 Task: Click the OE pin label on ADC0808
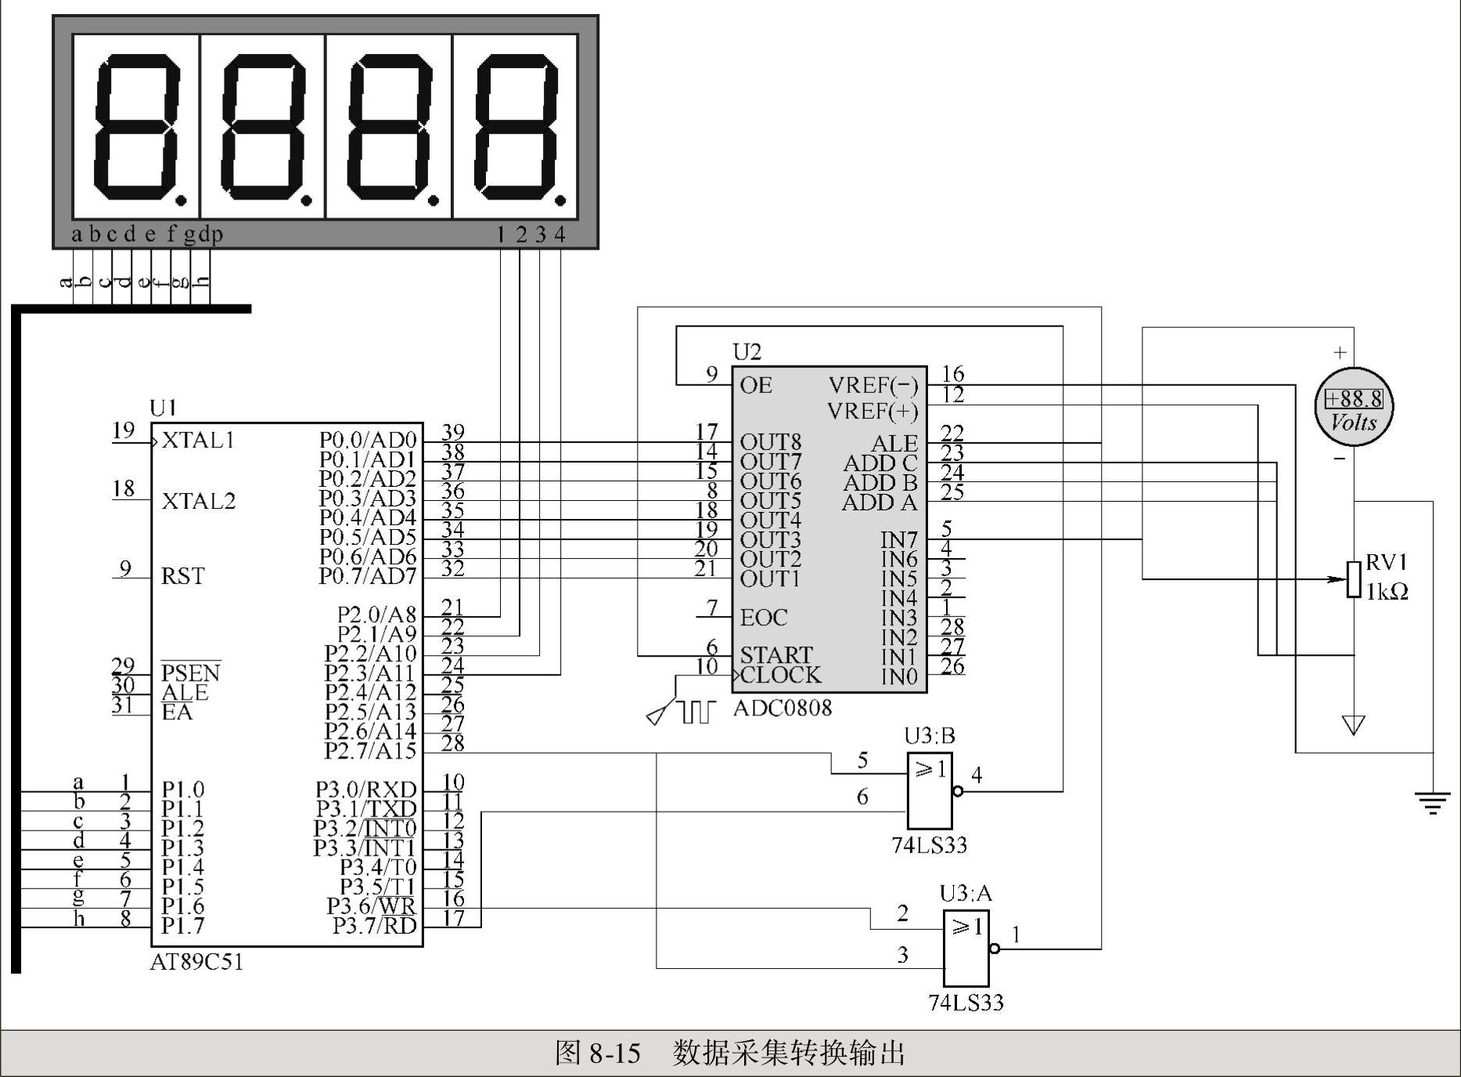[756, 385]
